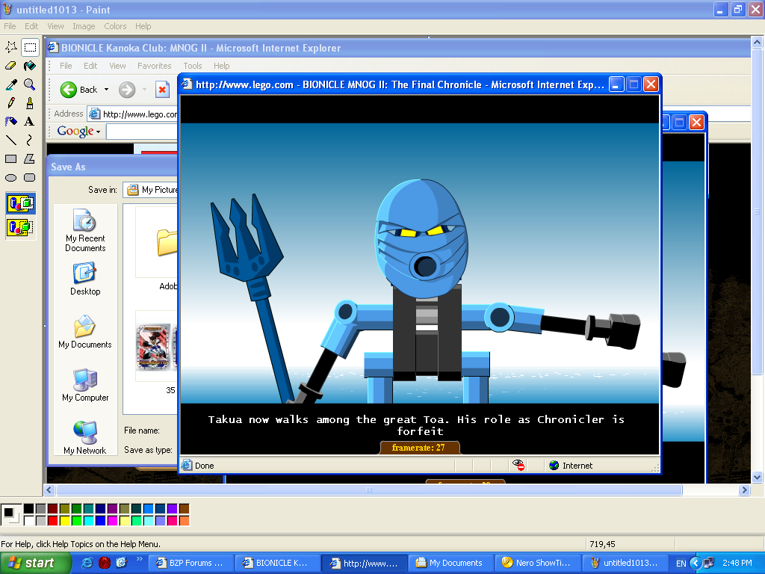This screenshot has width=765, height=574.
Task: Choose the Pencil tool
Action: pyautogui.click(x=11, y=103)
